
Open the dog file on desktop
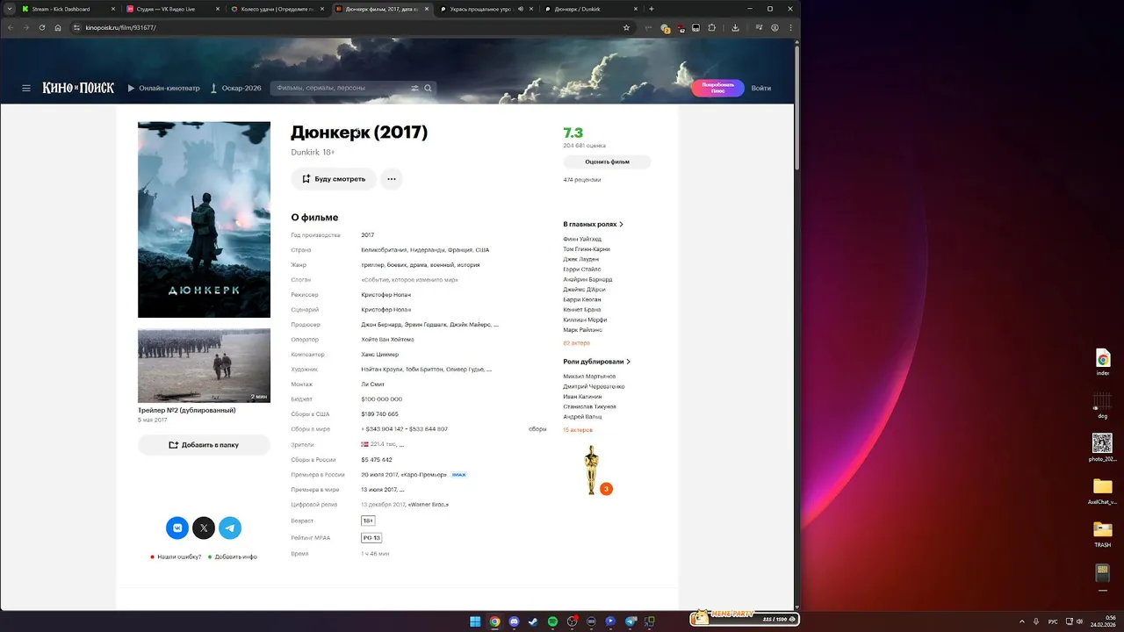[1102, 406]
